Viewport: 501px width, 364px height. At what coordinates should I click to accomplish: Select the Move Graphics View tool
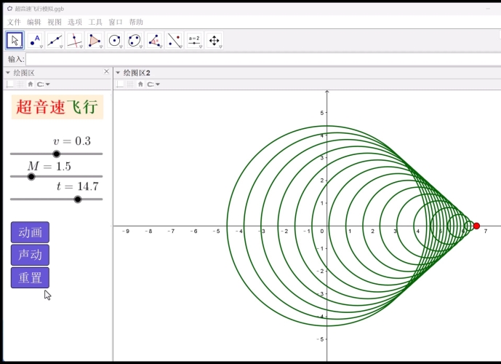pyautogui.click(x=215, y=41)
